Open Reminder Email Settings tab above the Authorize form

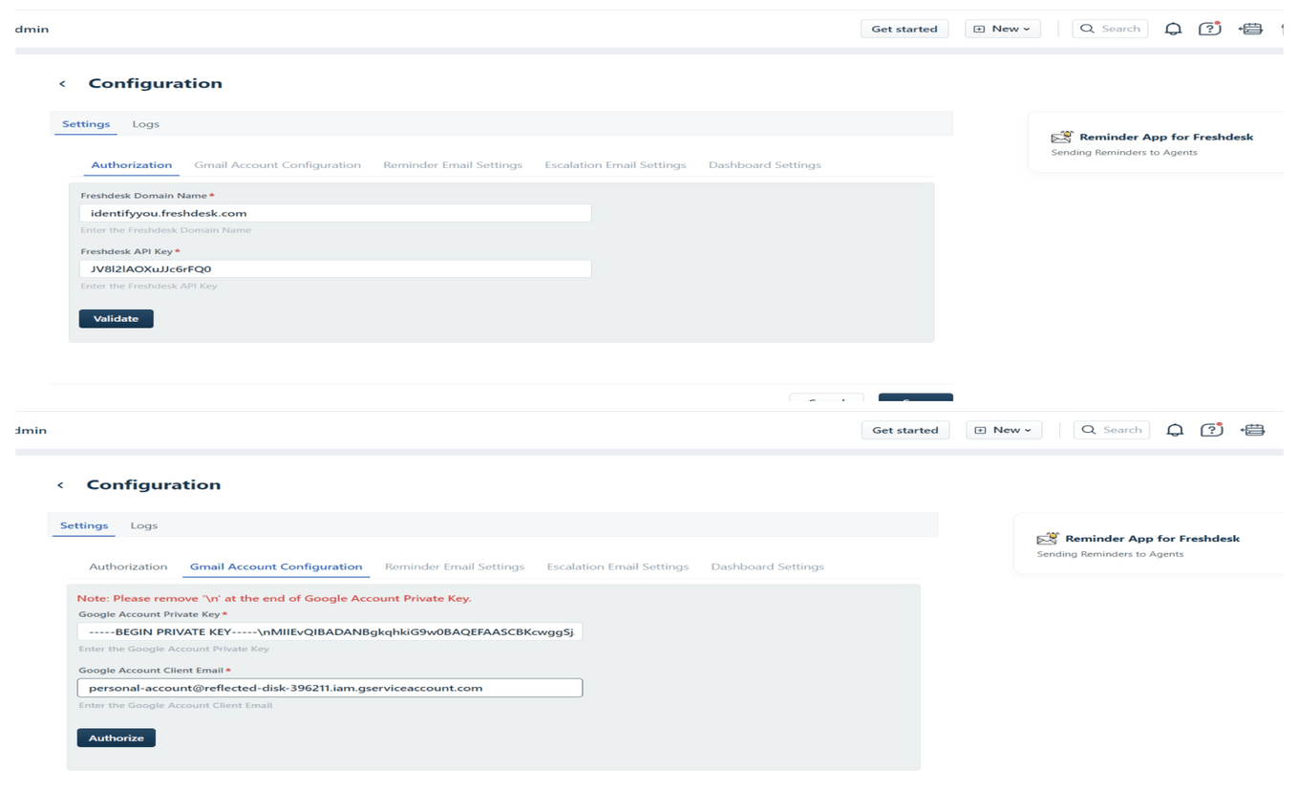pos(454,566)
